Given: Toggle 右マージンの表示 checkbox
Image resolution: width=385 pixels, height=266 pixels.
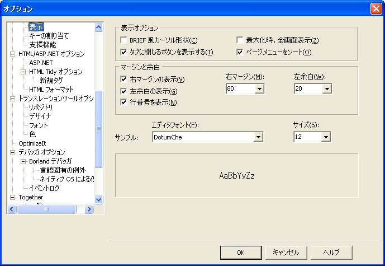Looking at the screenshot, I should [x=123, y=79].
